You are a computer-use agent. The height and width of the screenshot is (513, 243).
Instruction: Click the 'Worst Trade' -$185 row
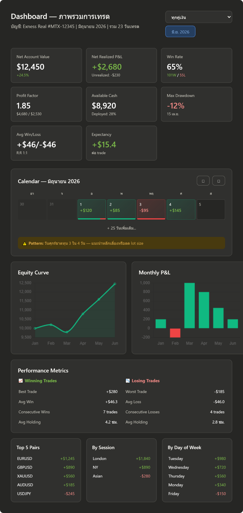(x=175, y=392)
